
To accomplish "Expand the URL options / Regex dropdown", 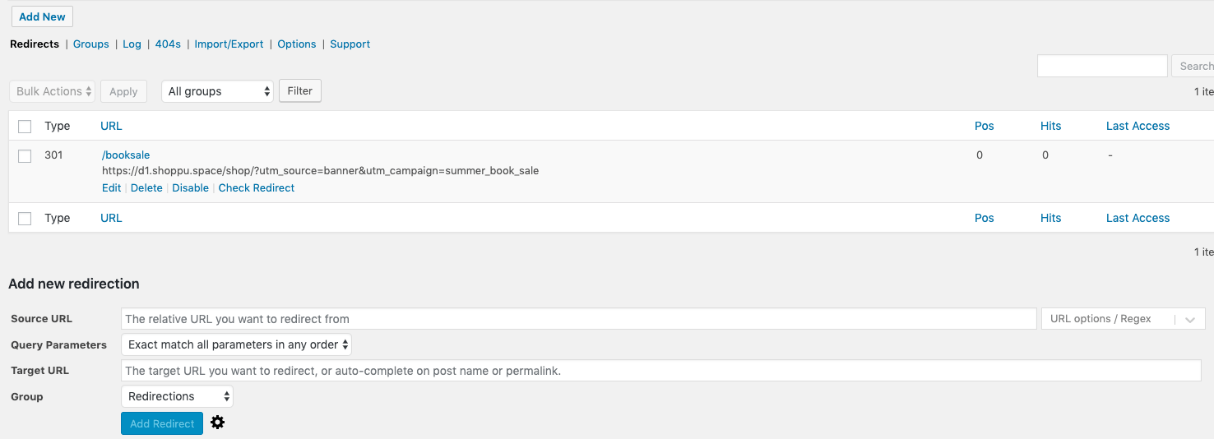I will [1122, 319].
